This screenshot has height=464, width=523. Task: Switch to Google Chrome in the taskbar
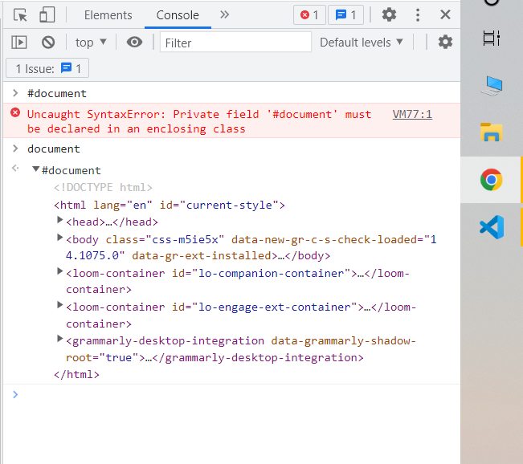click(492, 180)
